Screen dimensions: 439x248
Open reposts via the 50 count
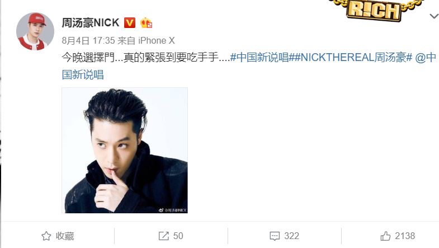click(178, 236)
